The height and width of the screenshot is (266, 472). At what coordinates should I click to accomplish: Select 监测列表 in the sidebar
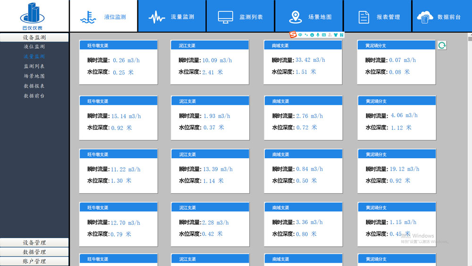34,66
